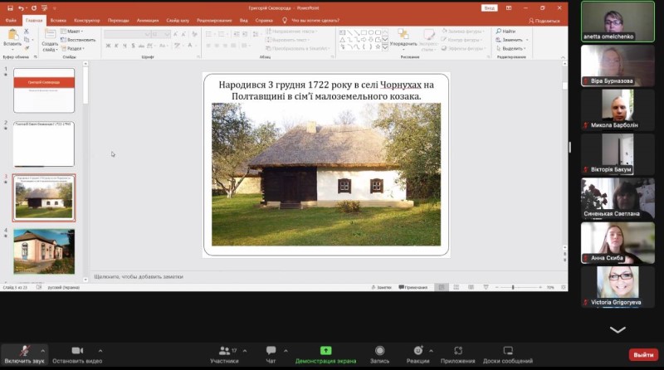Click the Упорядочить arrange button
This screenshot has width=664, height=370.
(x=403, y=38)
